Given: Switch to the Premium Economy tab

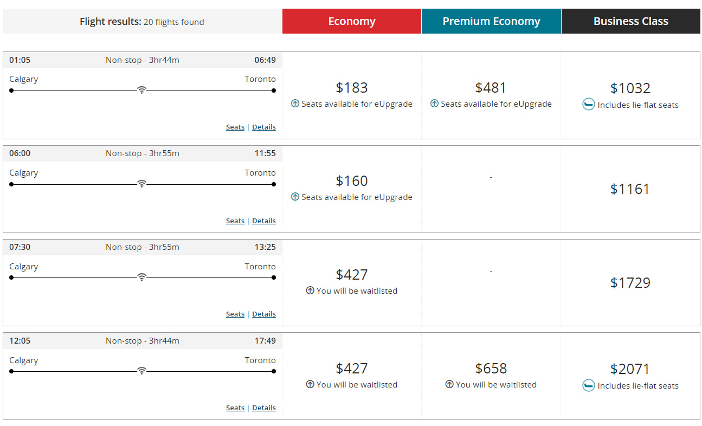Looking at the screenshot, I should 491,21.
